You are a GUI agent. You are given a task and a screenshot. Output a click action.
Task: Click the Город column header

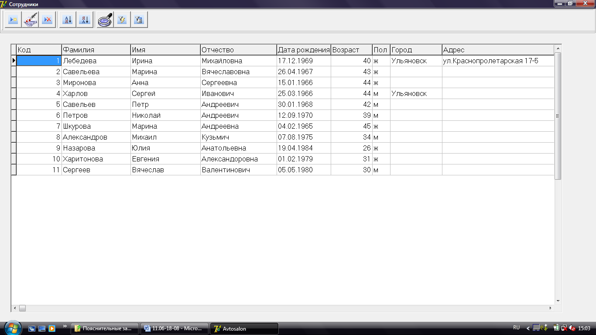tap(416, 50)
